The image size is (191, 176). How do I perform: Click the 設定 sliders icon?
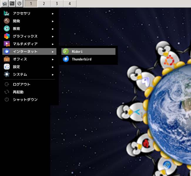pos(7,67)
